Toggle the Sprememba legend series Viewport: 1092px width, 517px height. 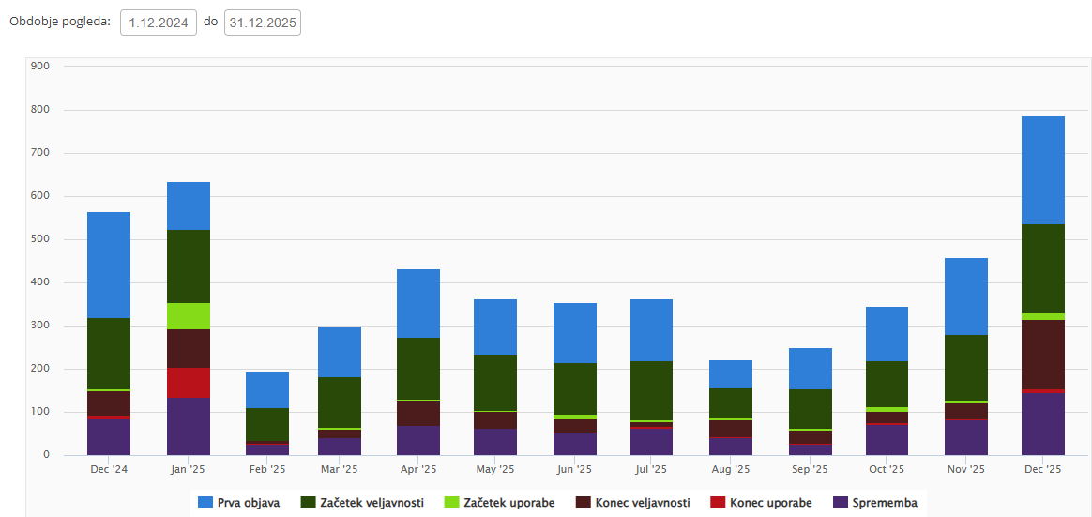[x=885, y=503]
